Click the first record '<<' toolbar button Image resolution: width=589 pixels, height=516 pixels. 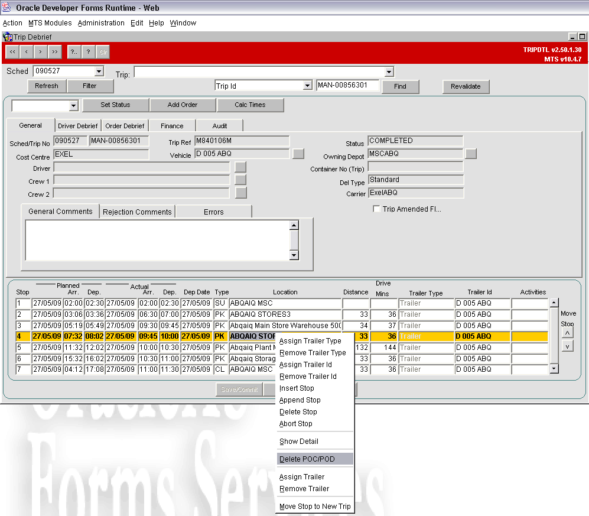(x=12, y=52)
